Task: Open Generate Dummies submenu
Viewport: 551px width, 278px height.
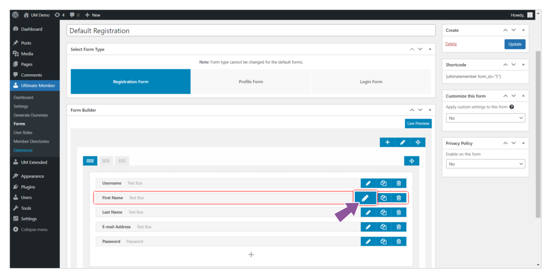Action: (31, 115)
